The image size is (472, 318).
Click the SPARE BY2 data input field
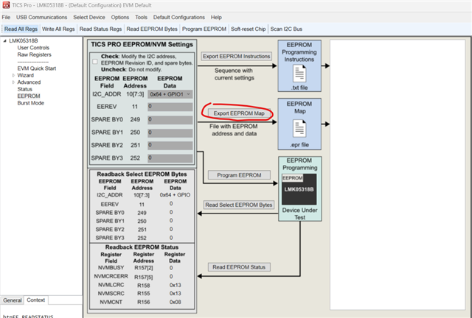170,146
